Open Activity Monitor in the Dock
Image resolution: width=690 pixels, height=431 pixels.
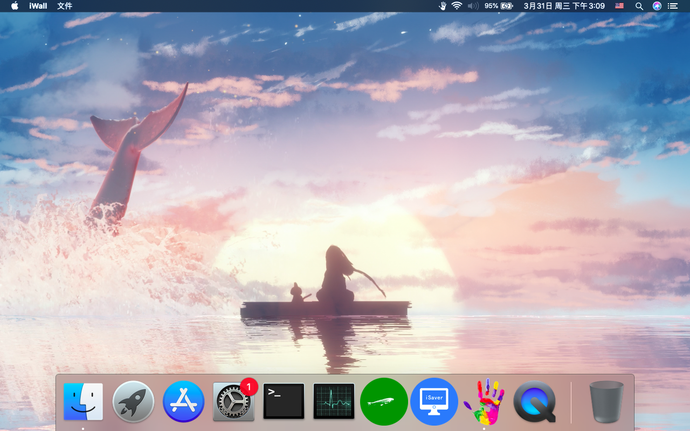click(x=334, y=401)
